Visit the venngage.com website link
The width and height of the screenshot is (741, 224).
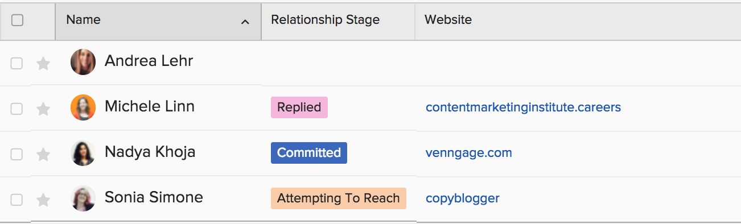[x=469, y=152]
